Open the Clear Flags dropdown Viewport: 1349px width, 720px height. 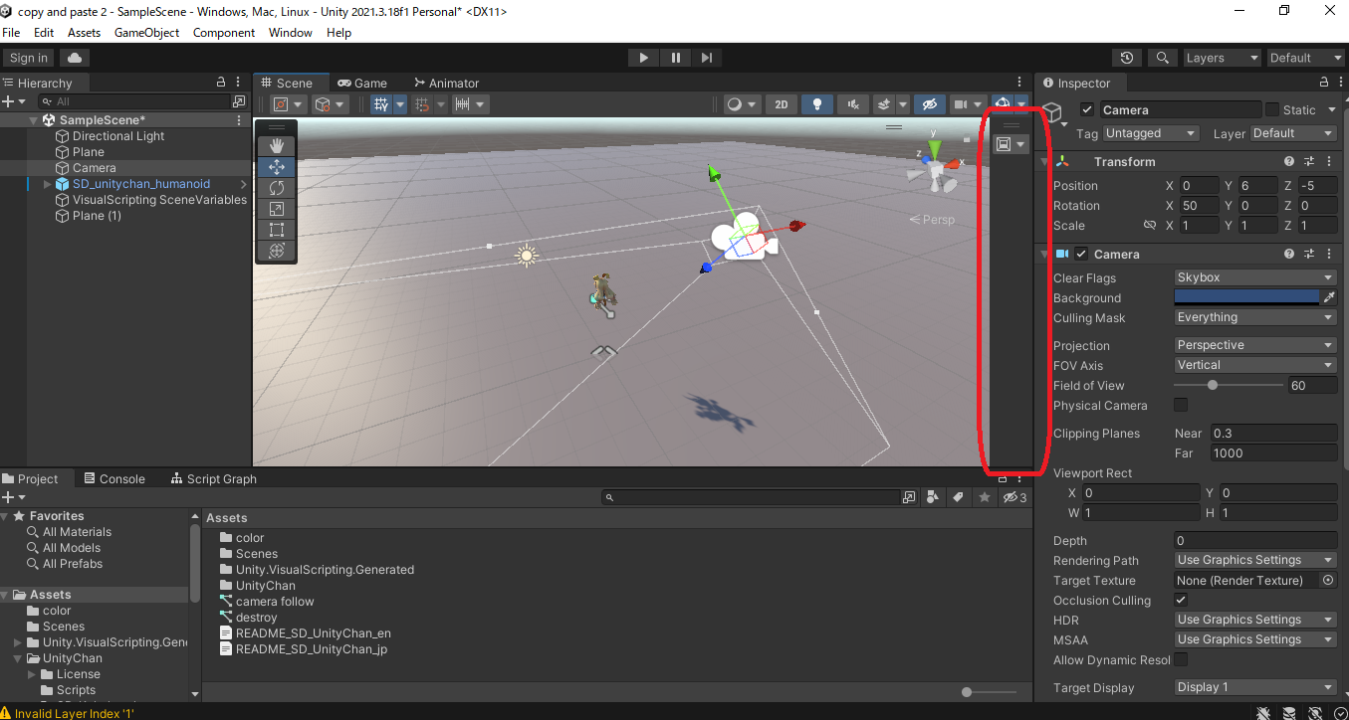1253,277
